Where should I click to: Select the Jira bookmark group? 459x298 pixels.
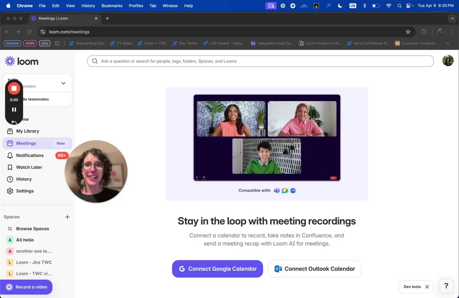point(44,43)
